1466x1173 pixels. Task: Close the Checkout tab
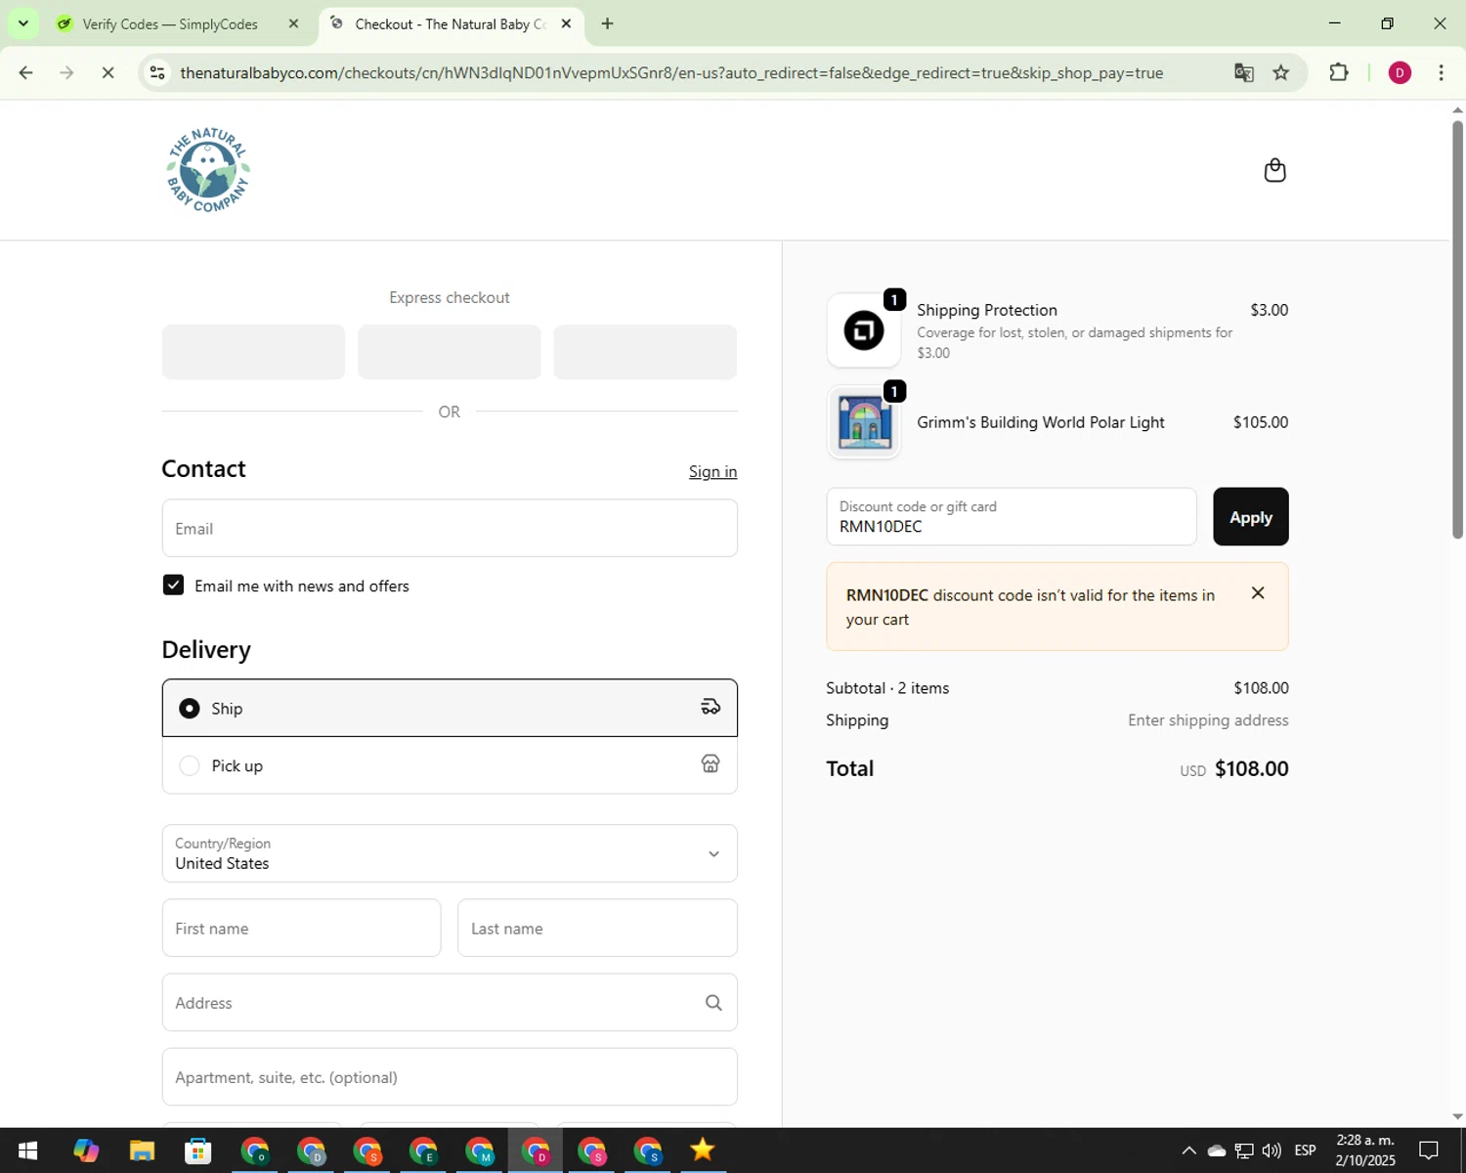[x=566, y=23]
